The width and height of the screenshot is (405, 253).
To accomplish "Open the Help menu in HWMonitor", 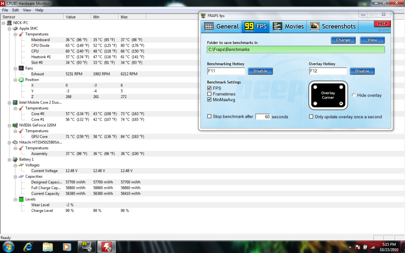I will [x=39, y=10].
